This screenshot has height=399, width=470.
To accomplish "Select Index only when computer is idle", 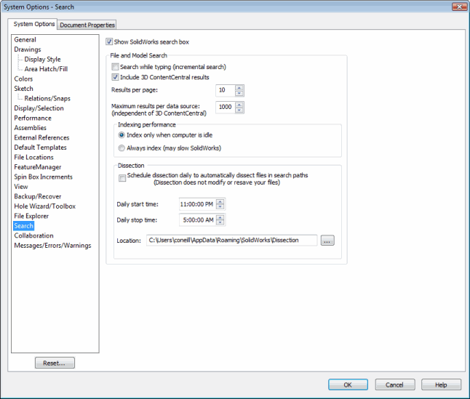I will pyautogui.click(x=122, y=135).
